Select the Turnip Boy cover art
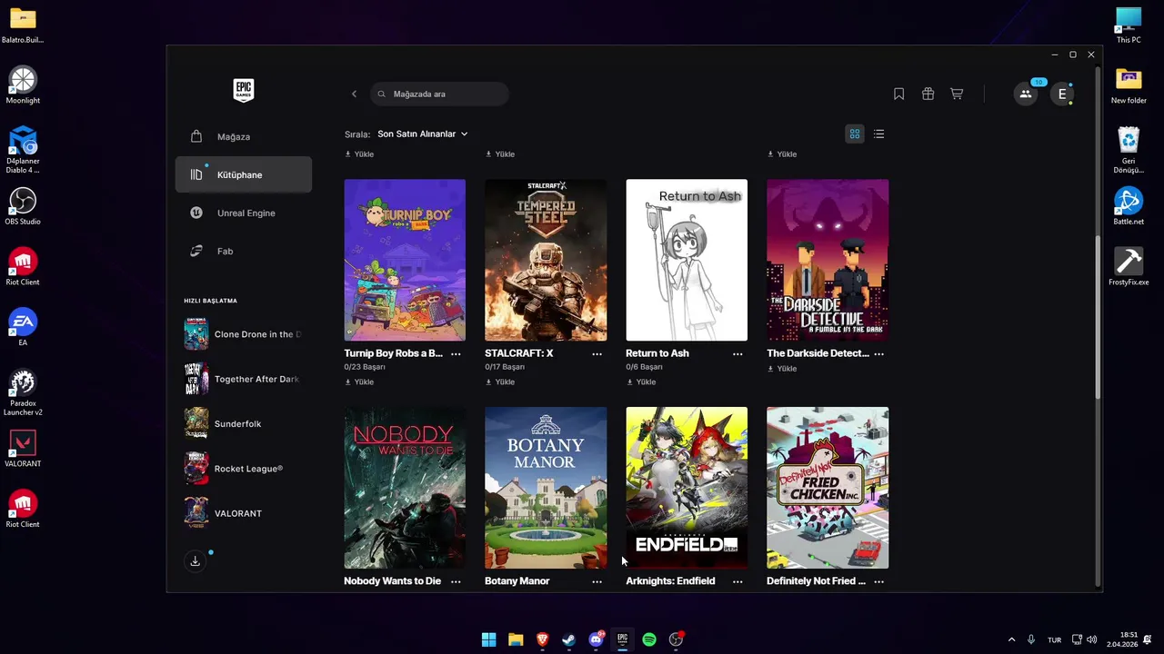This screenshot has height=654, width=1164. (x=405, y=260)
